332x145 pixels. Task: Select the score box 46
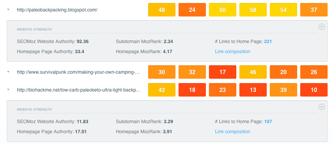click(x=253, y=72)
